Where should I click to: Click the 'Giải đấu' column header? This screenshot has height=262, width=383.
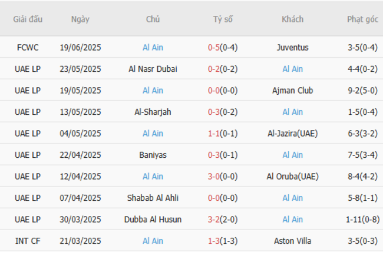point(28,19)
